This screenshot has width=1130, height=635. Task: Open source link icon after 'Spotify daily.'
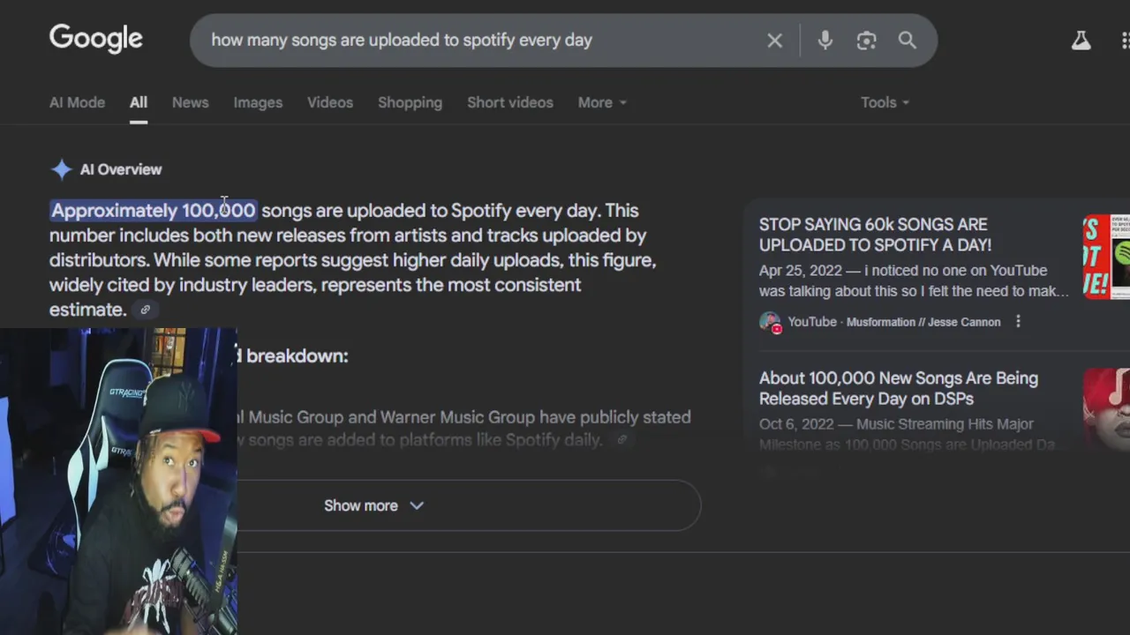pyautogui.click(x=621, y=439)
